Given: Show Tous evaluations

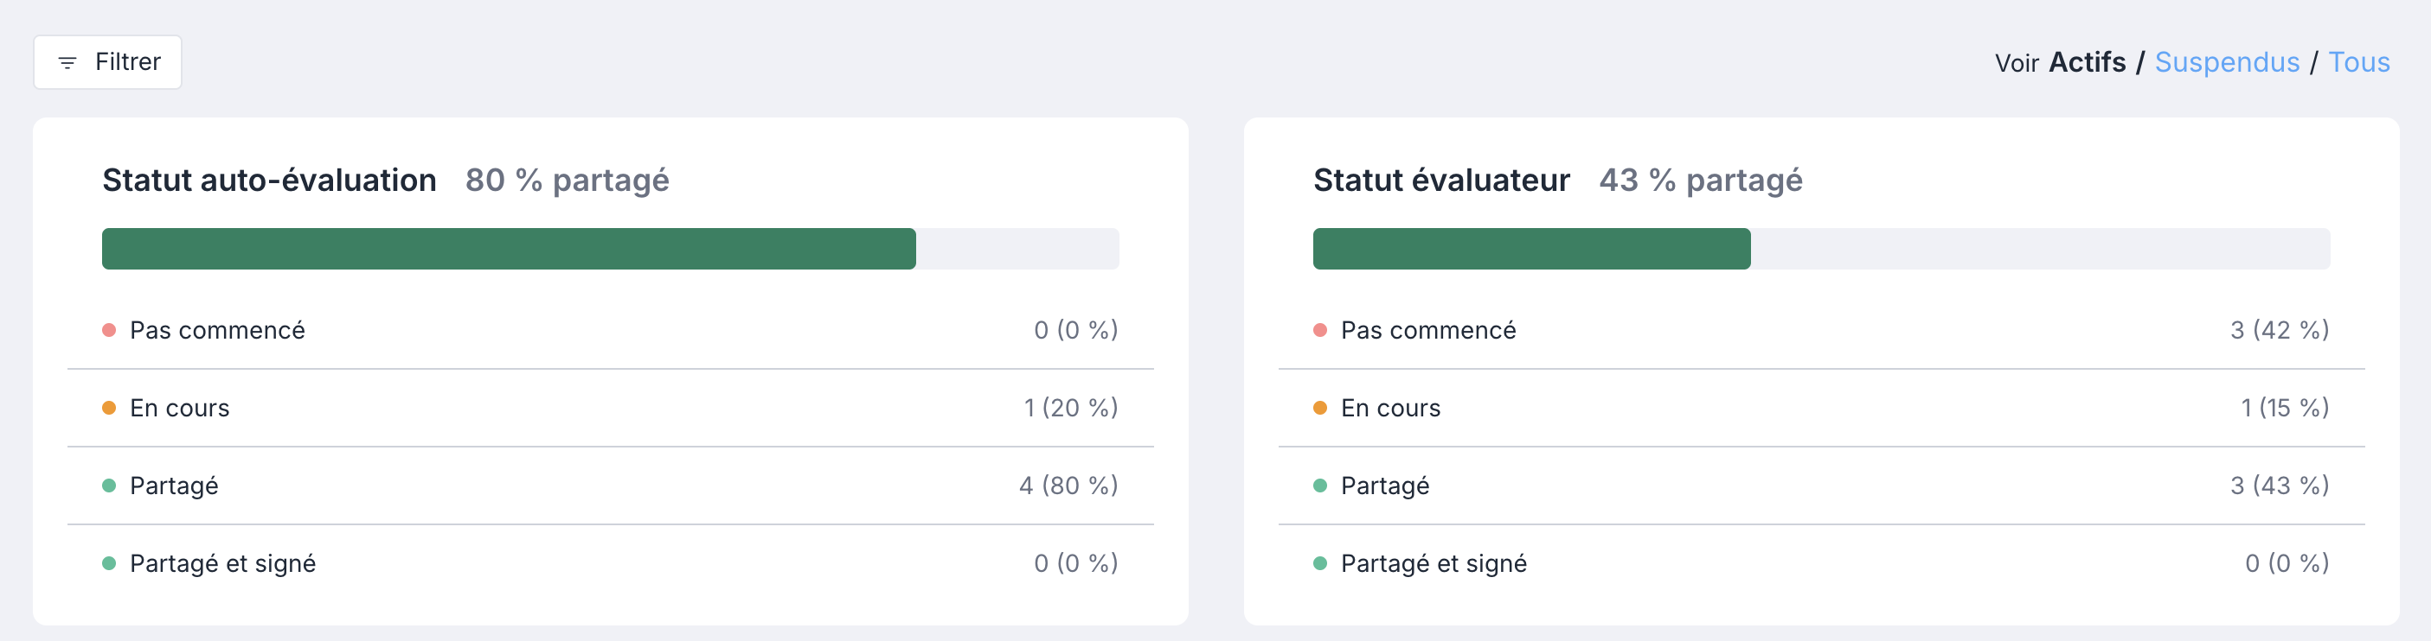Looking at the screenshot, I should pyautogui.click(x=2359, y=62).
